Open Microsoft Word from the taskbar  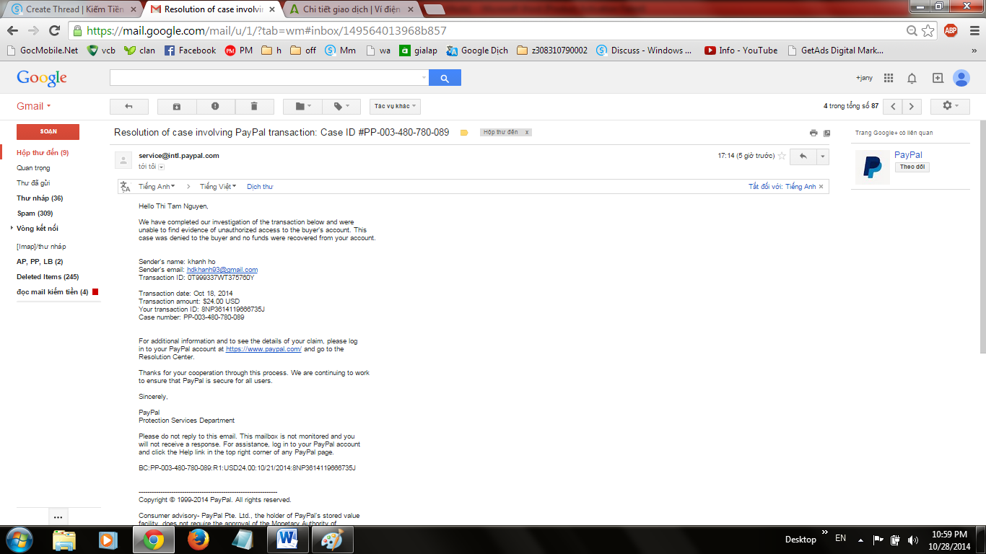(x=287, y=540)
